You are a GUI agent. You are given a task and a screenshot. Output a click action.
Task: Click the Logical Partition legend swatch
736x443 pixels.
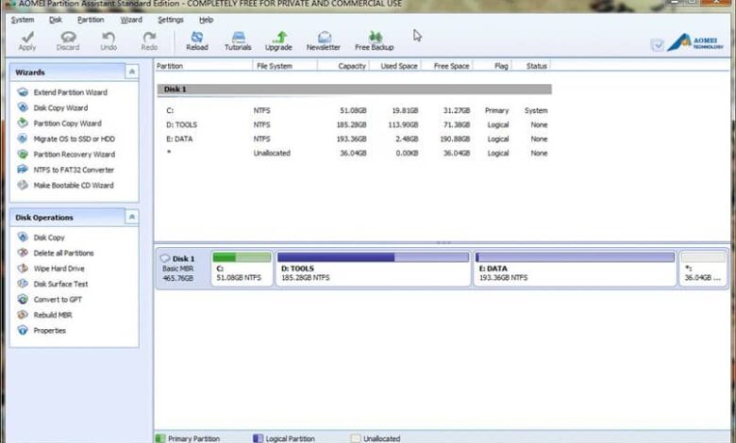[258, 438]
